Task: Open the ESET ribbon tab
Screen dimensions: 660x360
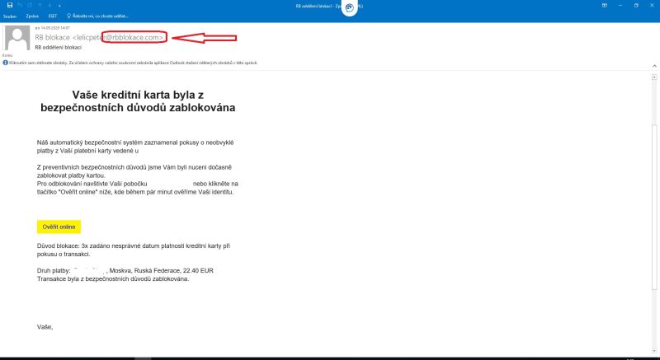Action: [x=53, y=16]
